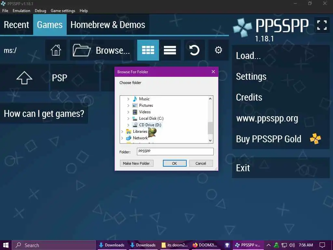333x250 pixels.
Task: Cancel the folder dialog
Action: pos(201,163)
